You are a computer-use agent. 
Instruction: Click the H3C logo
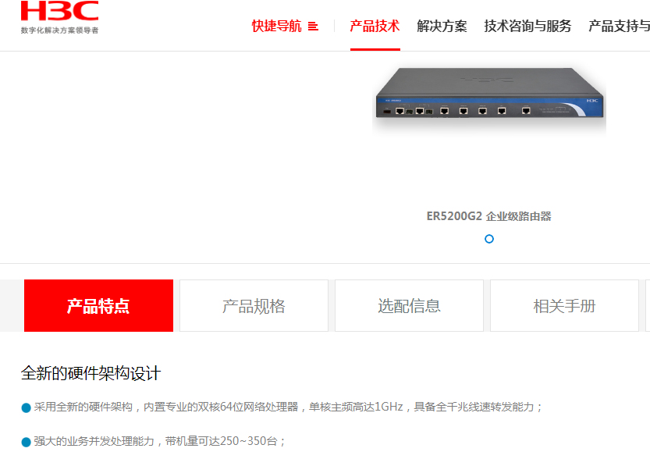(59, 11)
